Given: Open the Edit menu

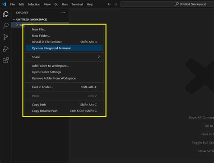Looking at the screenshot, I should pyautogui.click(x=21, y=5).
